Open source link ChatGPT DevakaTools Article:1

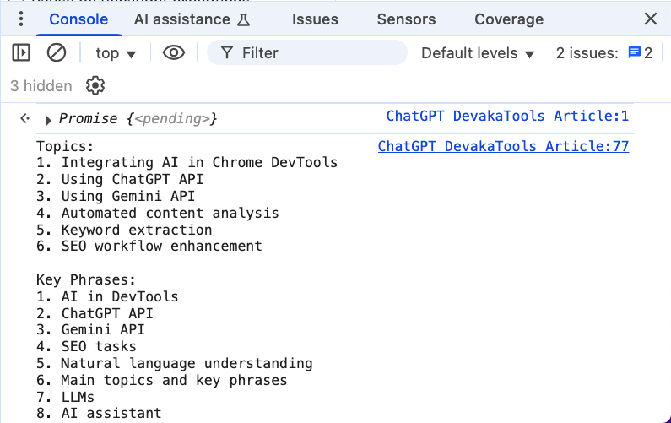tap(507, 116)
